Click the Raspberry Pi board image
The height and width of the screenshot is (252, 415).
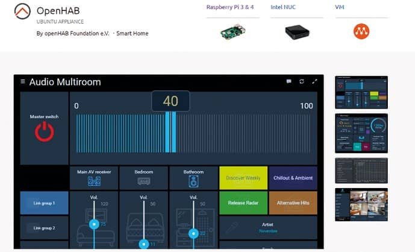(x=233, y=31)
